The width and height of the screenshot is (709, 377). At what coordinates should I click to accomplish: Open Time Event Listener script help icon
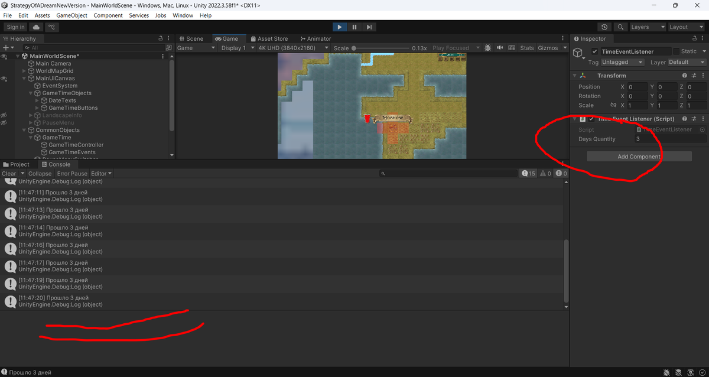point(685,119)
